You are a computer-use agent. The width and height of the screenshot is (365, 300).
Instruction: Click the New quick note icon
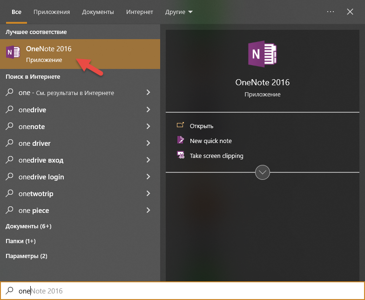(181, 140)
